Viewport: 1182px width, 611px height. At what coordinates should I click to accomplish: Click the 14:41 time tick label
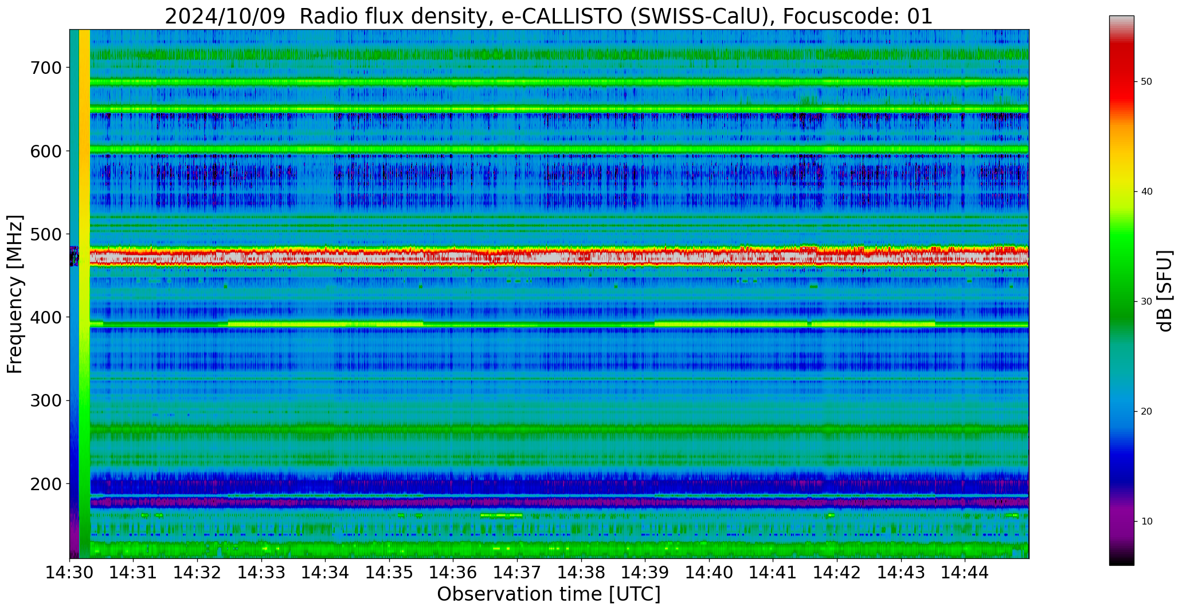pyautogui.click(x=773, y=572)
